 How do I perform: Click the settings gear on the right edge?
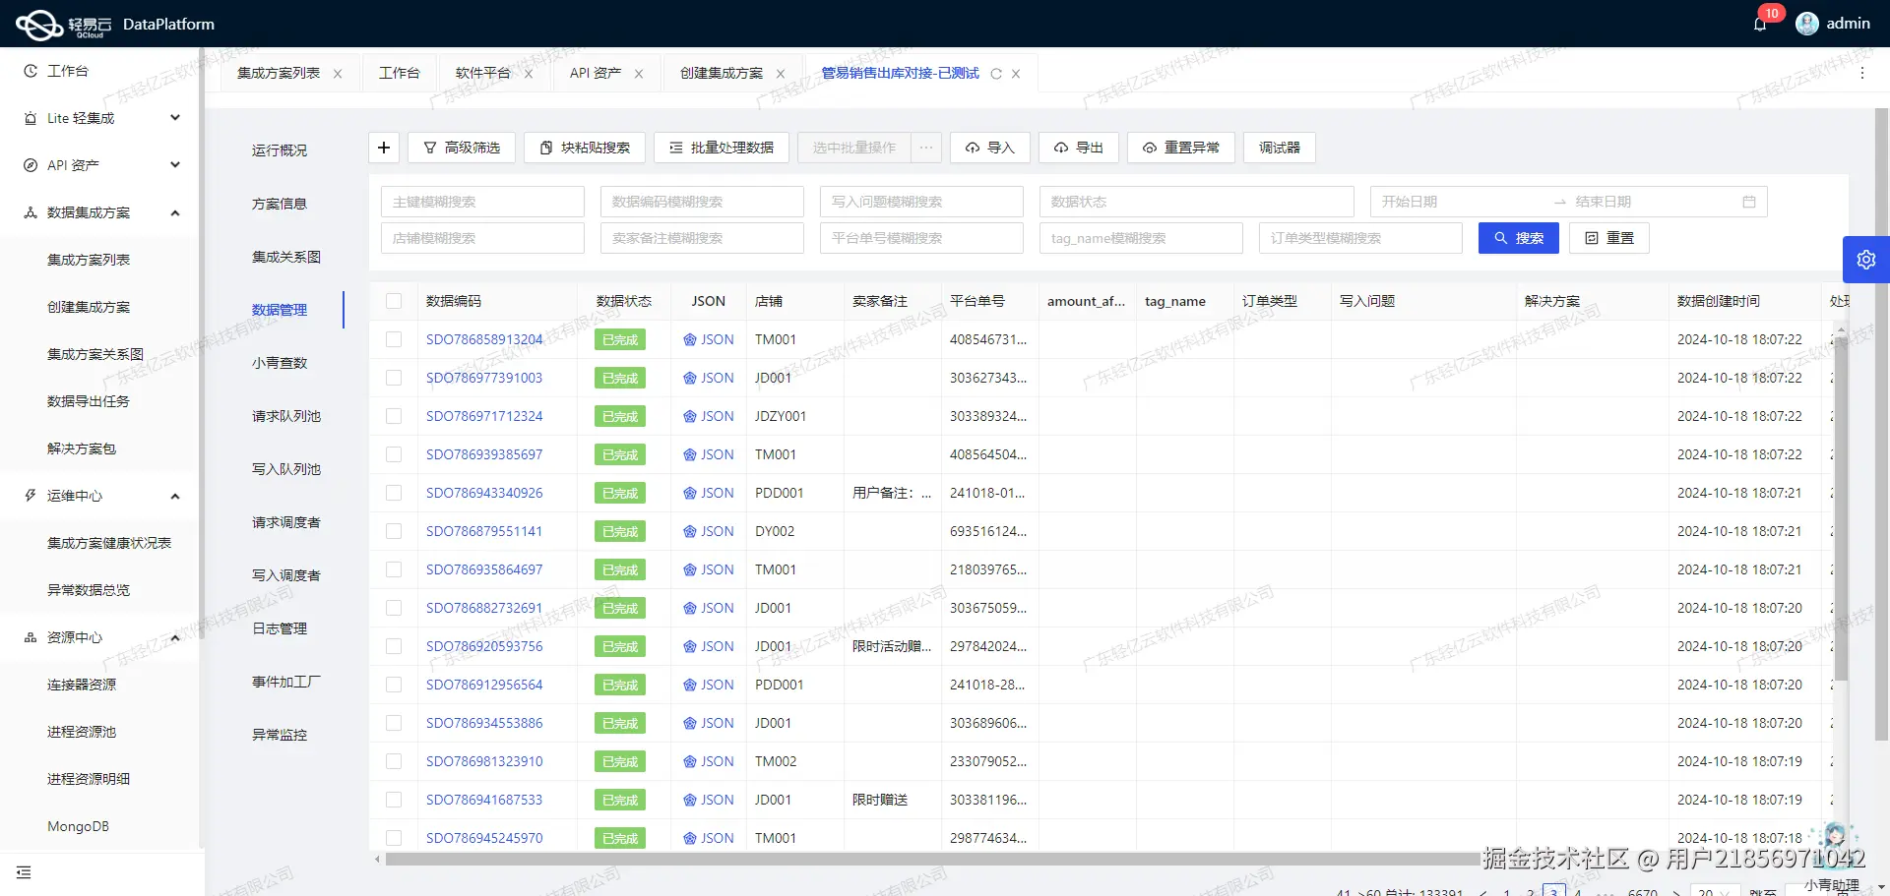click(x=1866, y=259)
